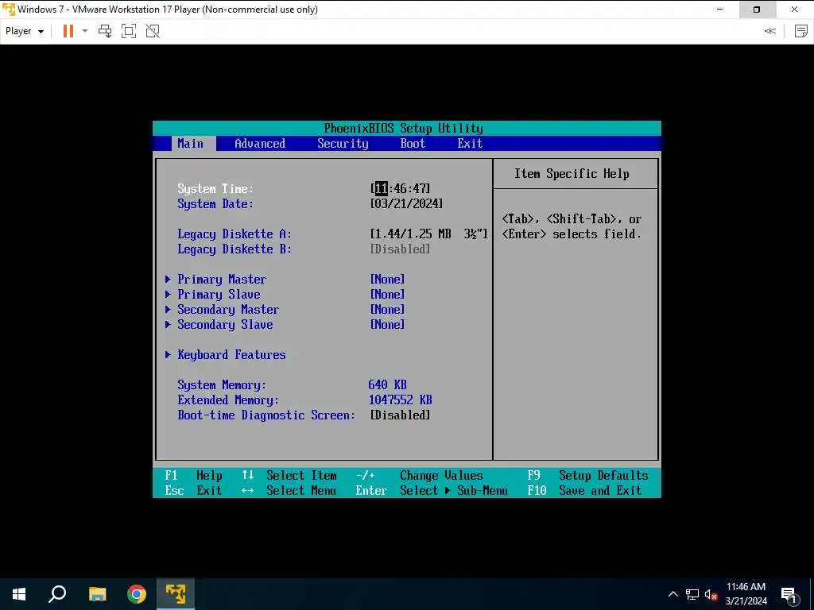Enter full screen mode icon
The width and height of the screenshot is (814, 610).
129,31
